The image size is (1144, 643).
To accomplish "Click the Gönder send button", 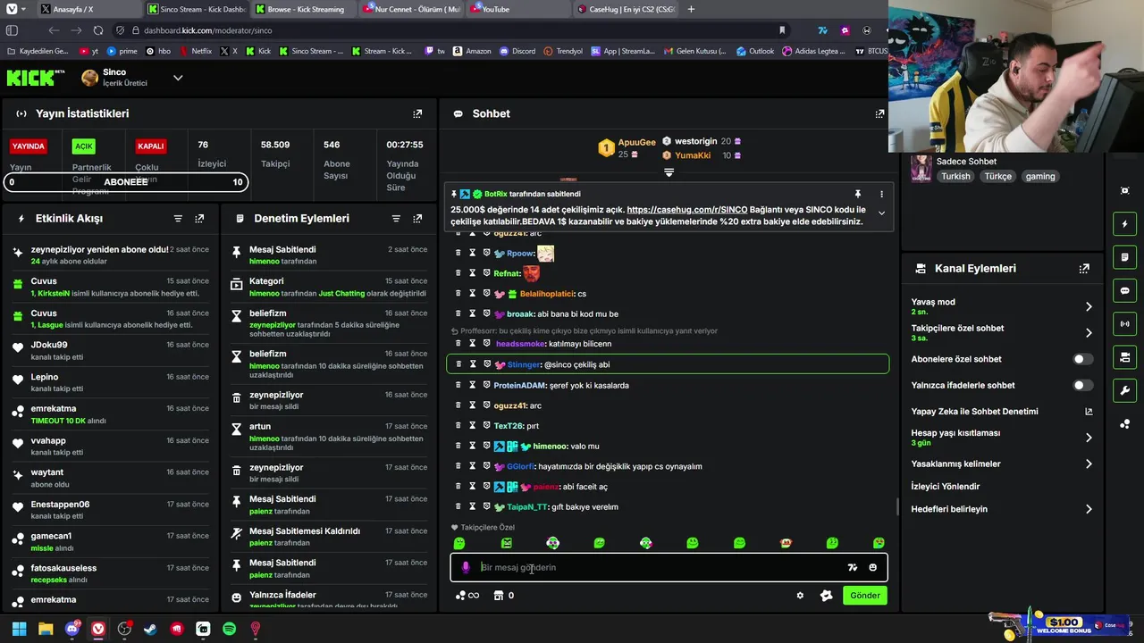I will pyautogui.click(x=865, y=596).
